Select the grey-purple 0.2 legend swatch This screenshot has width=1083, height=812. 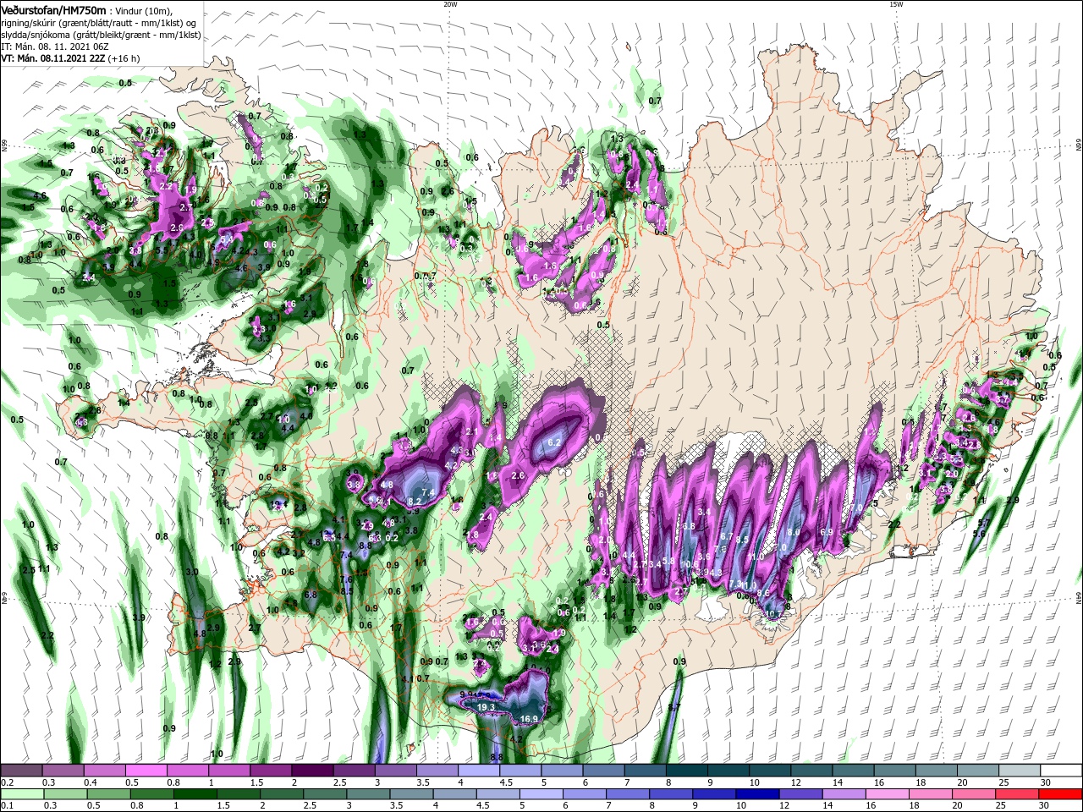click(21, 771)
